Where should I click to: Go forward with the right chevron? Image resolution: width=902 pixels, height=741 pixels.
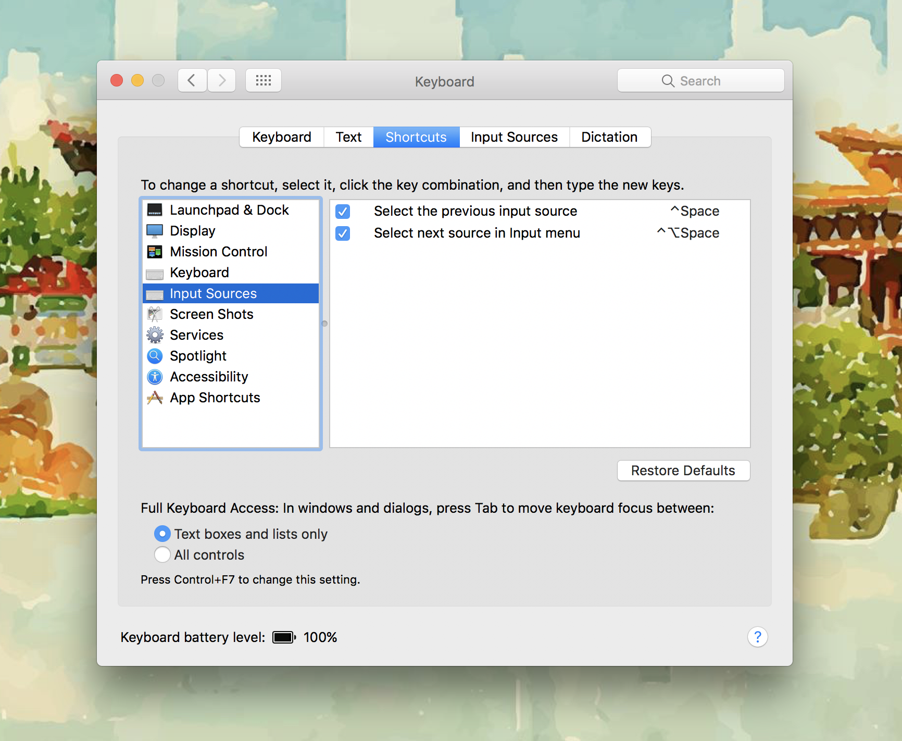point(221,80)
